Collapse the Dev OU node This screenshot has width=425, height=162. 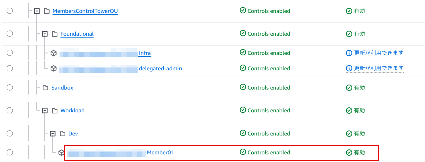click(53, 134)
